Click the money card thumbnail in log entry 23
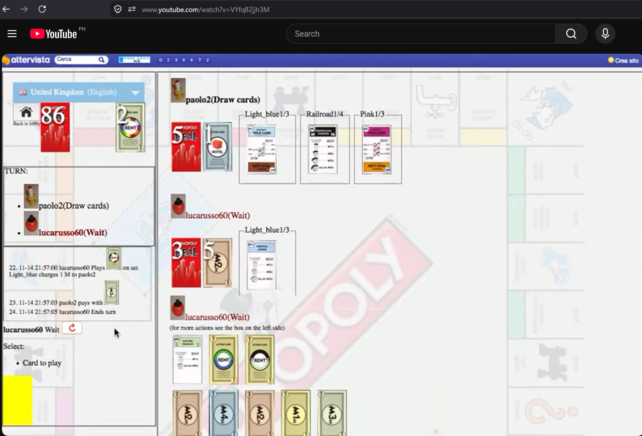This screenshot has height=436, width=642. pyautogui.click(x=111, y=293)
